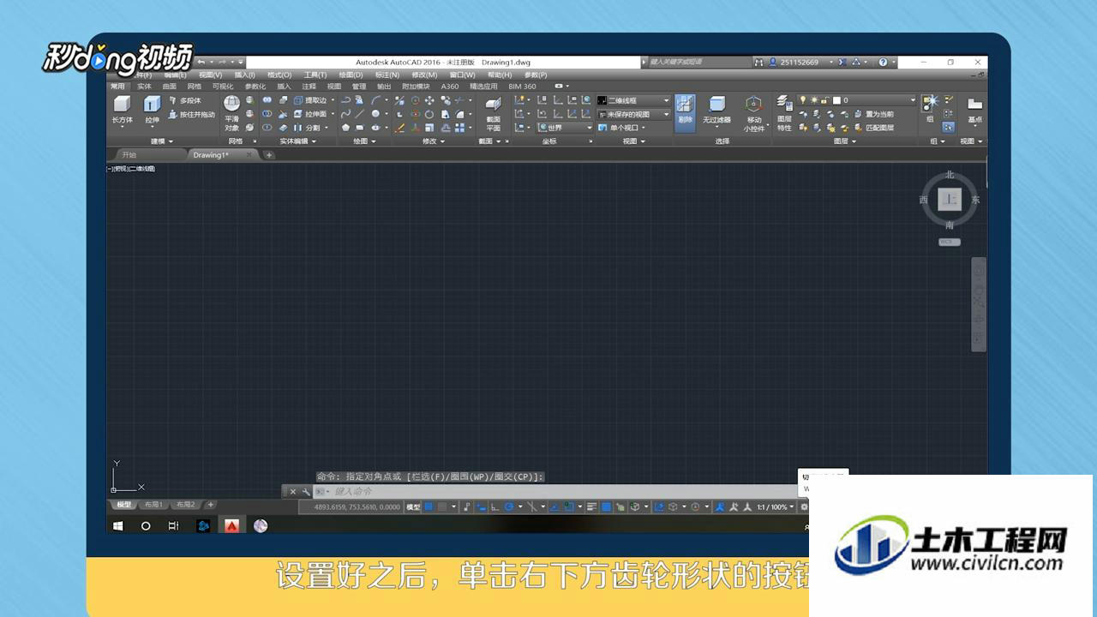Activate the 按住并拖动 presspull tool

[x=191, y=114]
